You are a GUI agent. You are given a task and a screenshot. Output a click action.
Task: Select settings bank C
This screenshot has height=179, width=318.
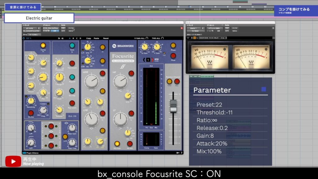click(77, 38)
